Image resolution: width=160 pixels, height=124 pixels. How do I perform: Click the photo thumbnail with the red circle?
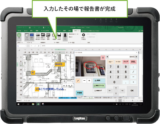90,67
